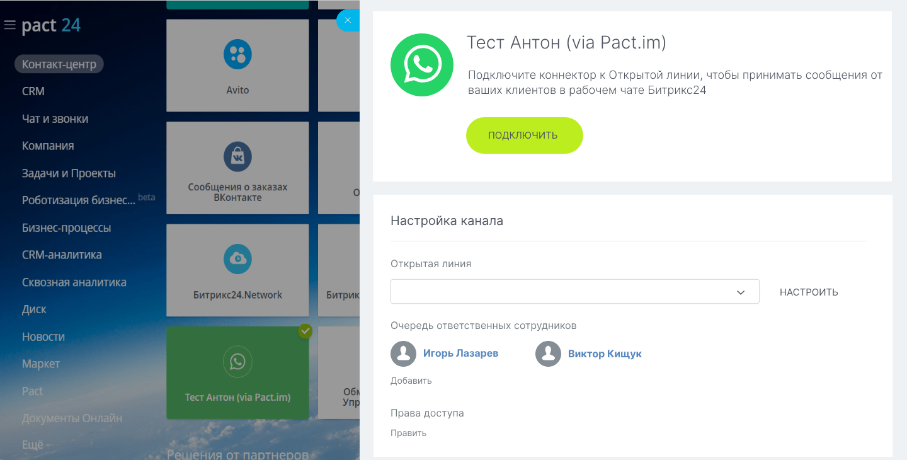Click the Править link under Права доступа

click(408, 433)
